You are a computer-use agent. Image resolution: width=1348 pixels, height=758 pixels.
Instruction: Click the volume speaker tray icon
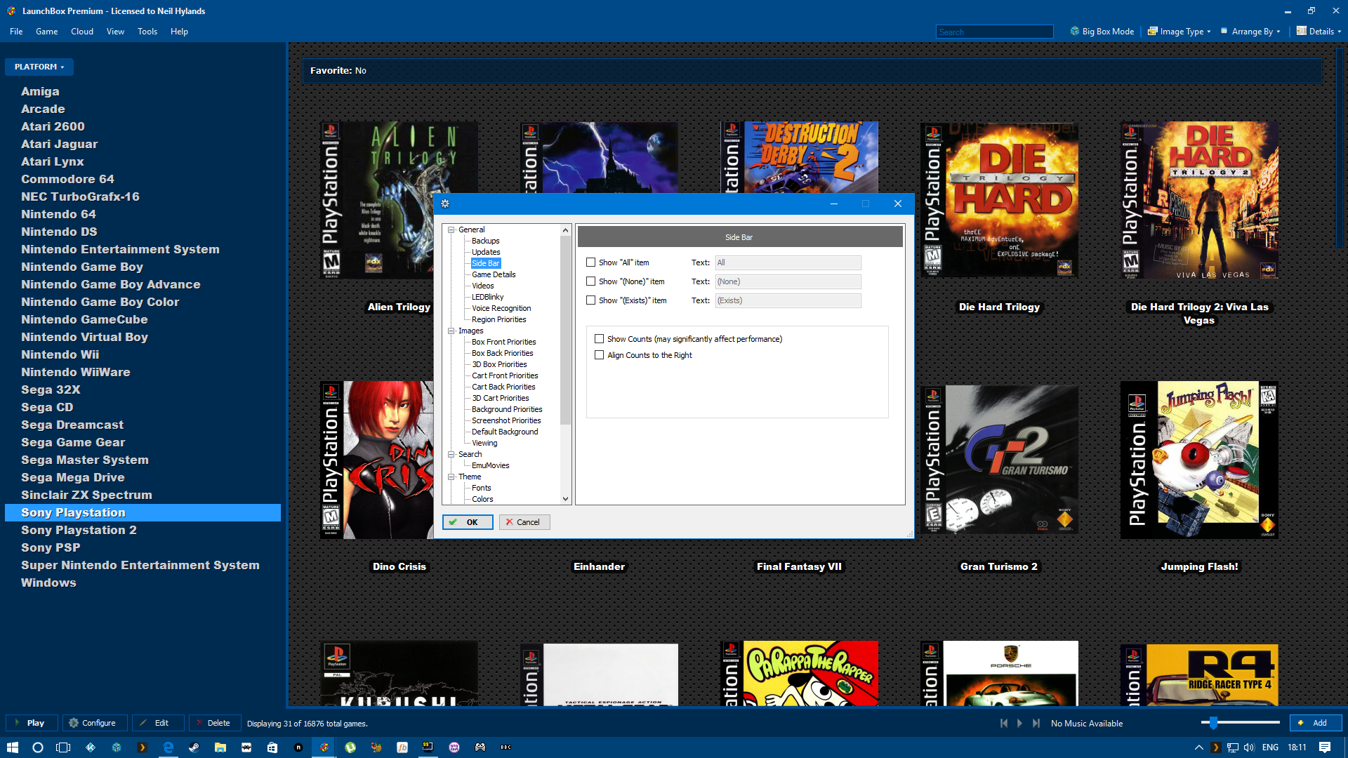(1249, 747)
